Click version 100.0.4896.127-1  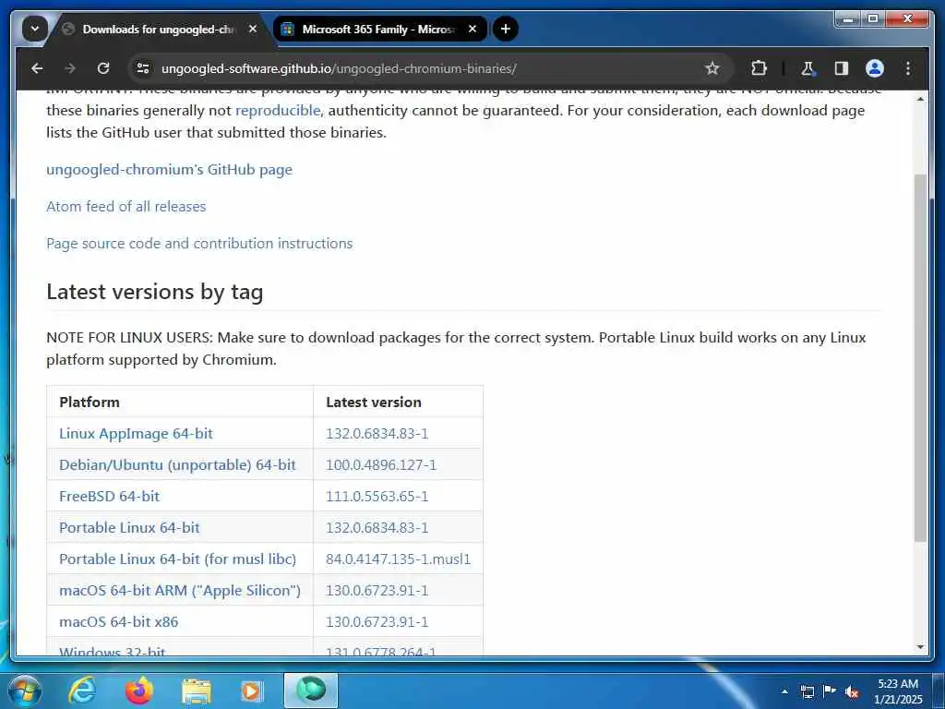pos(381,465)
